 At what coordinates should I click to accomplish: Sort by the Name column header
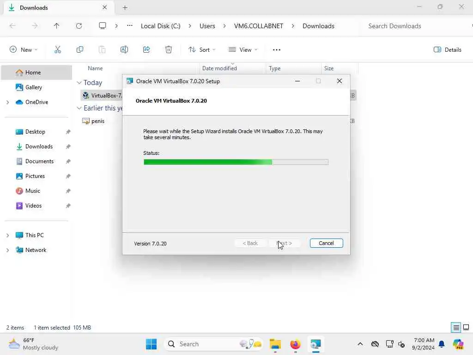95,68
